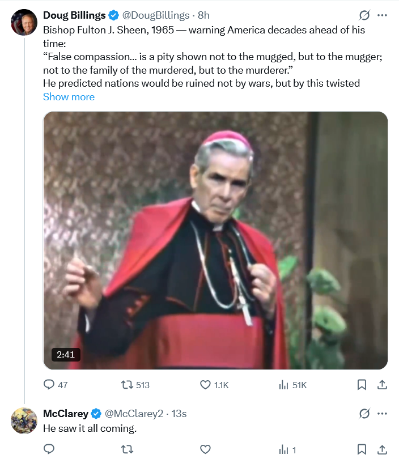The image size is (399, 459).
Task: Share Doug Billings' post
Action: (382, 385)
